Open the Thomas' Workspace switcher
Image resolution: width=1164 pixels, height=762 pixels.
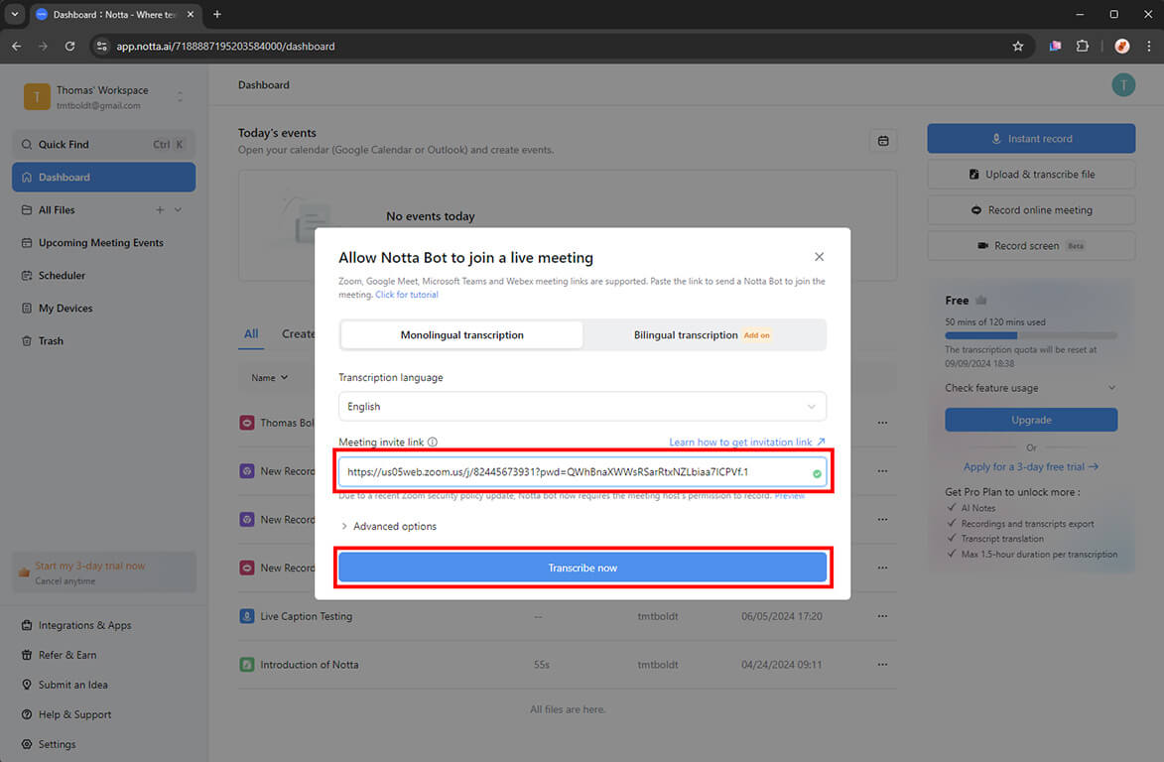103,97
